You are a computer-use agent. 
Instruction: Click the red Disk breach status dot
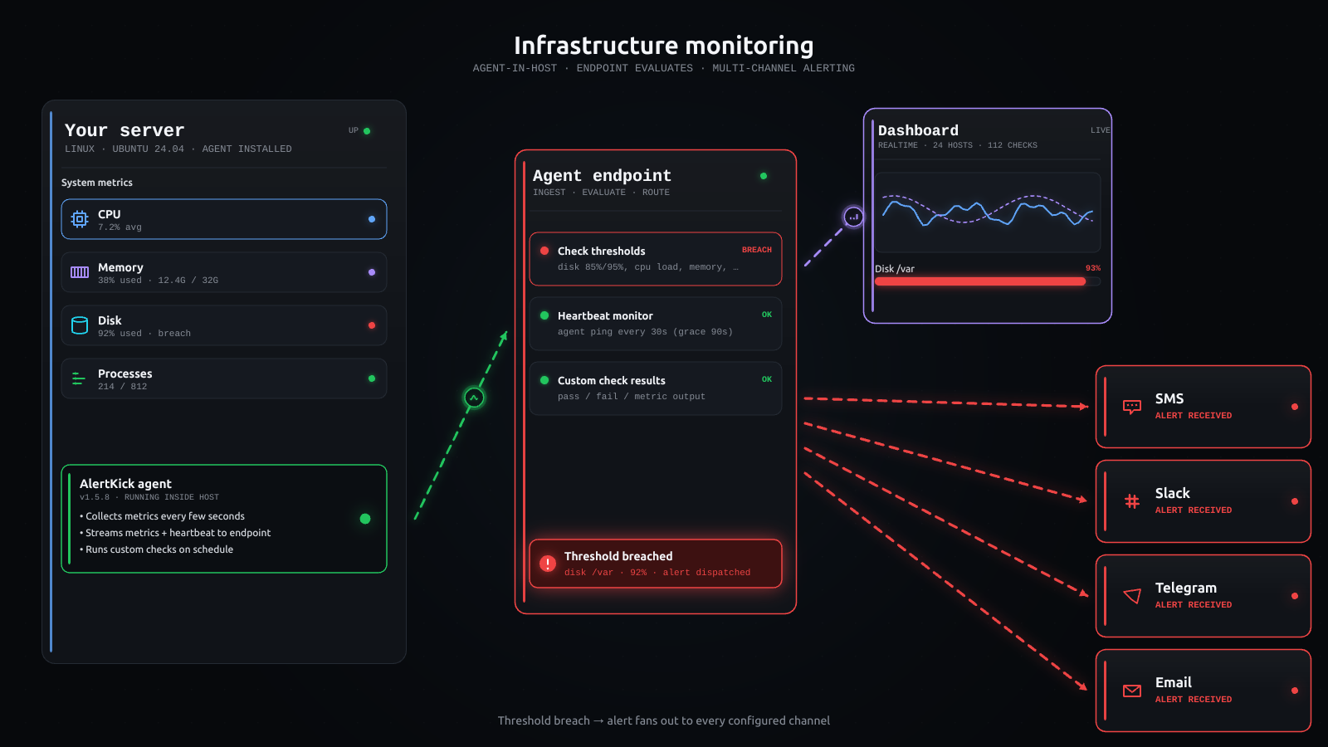372,325
